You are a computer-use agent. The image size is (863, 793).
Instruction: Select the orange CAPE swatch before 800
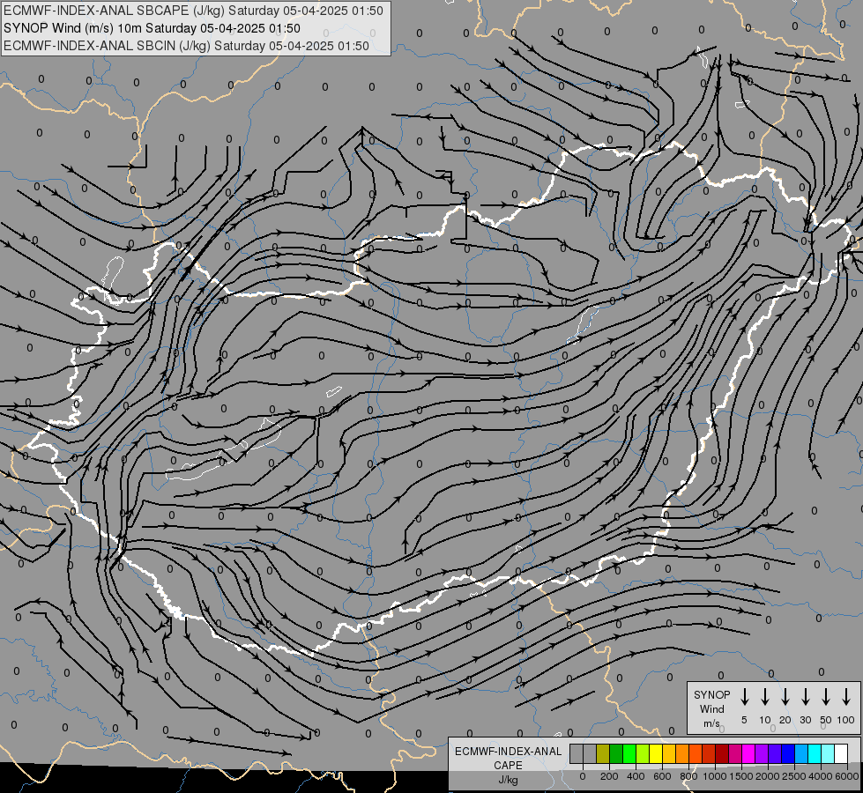[x=682, y=753]
